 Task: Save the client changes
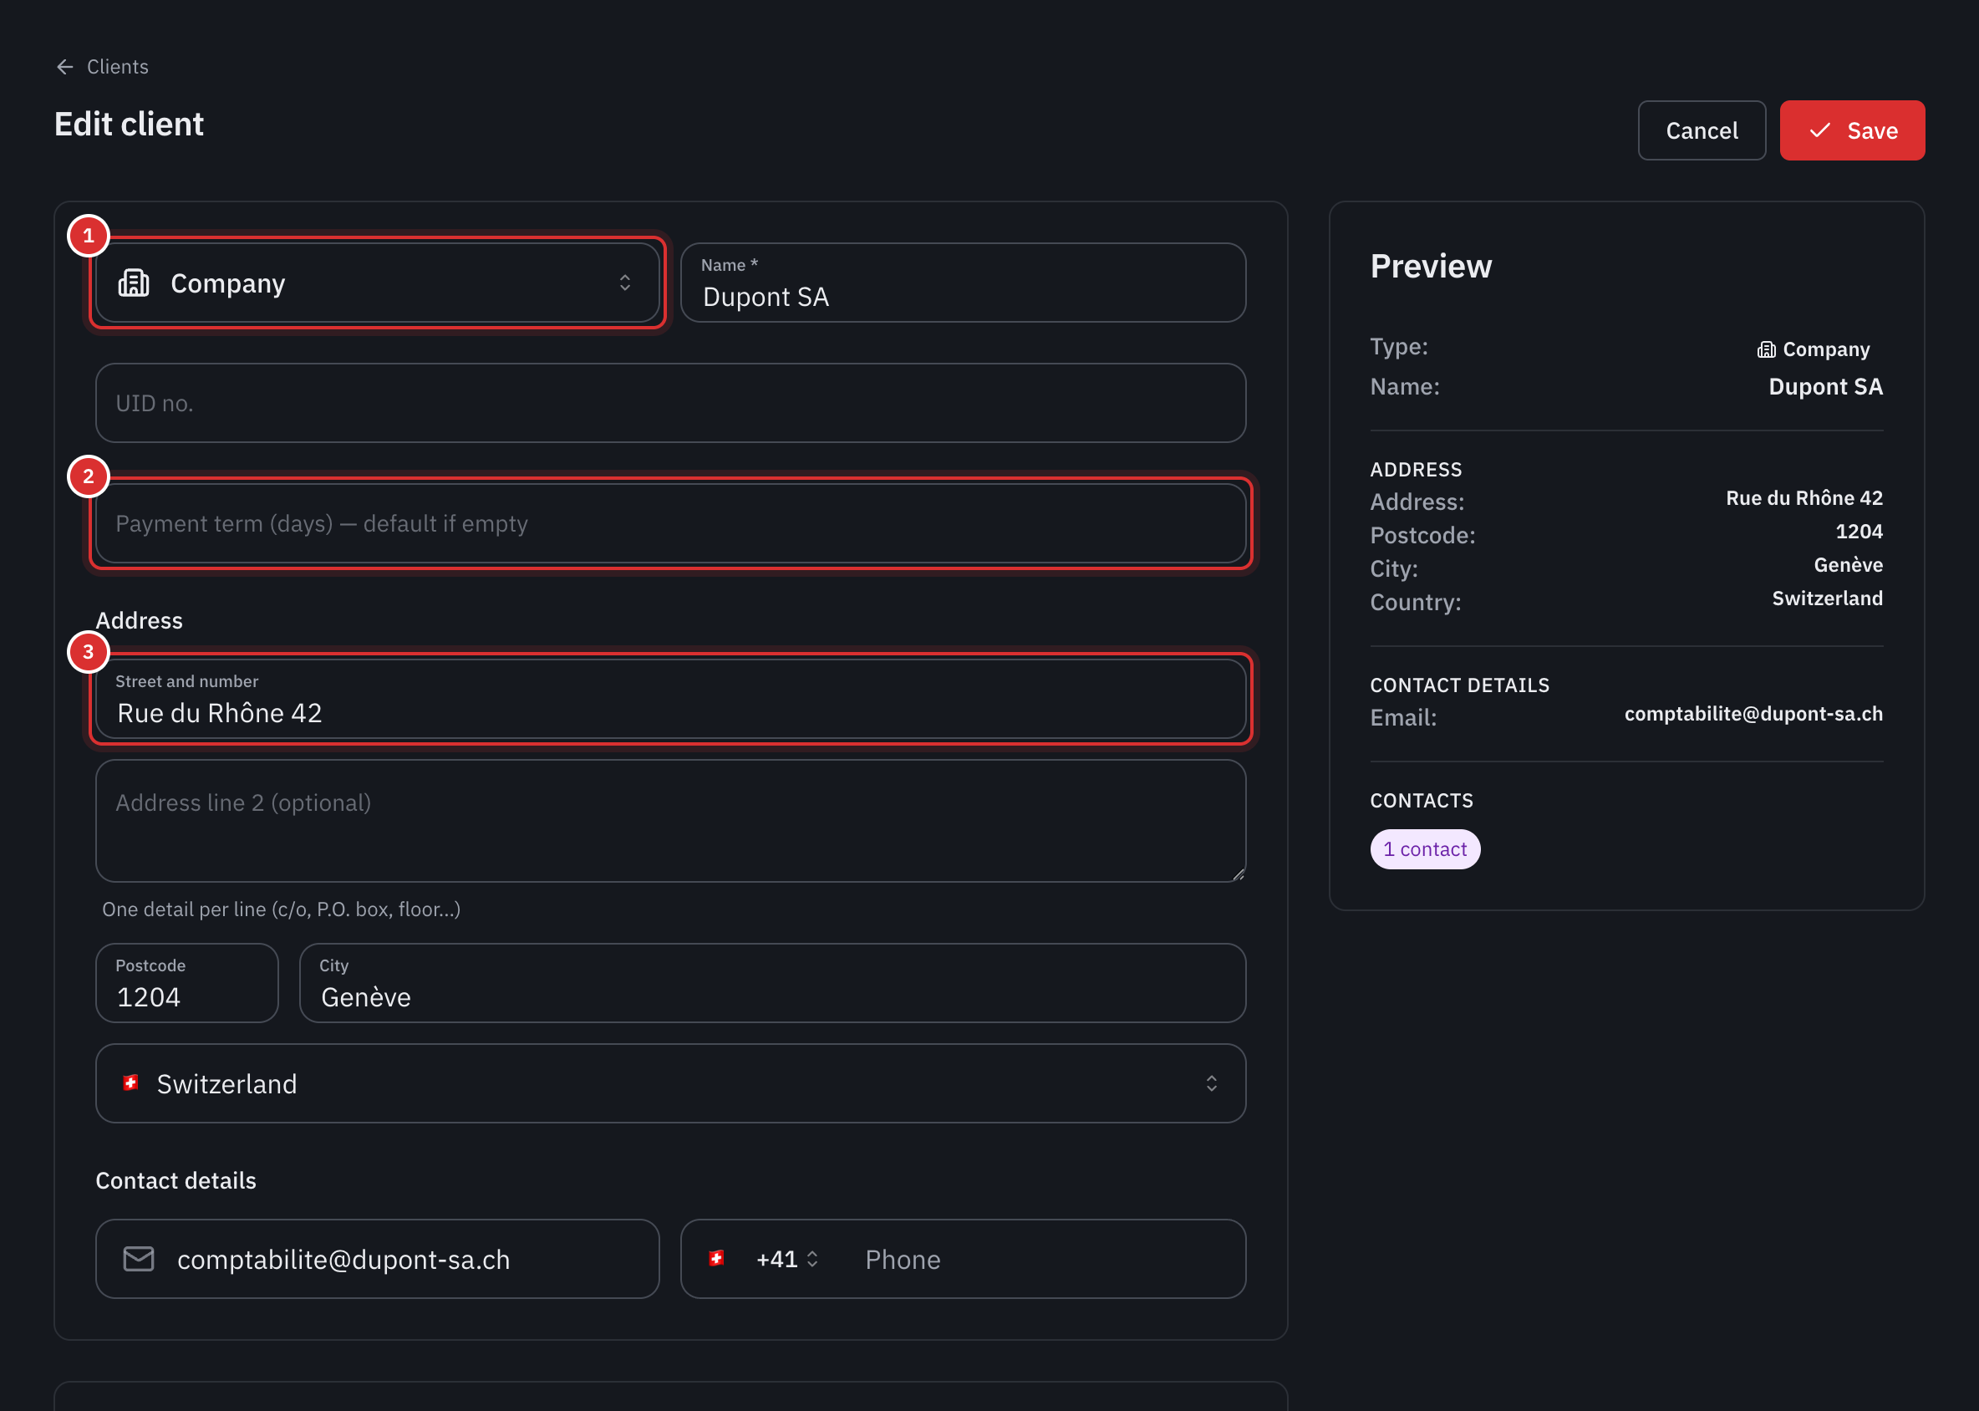pyautogui.click(x=1852, y=130)
